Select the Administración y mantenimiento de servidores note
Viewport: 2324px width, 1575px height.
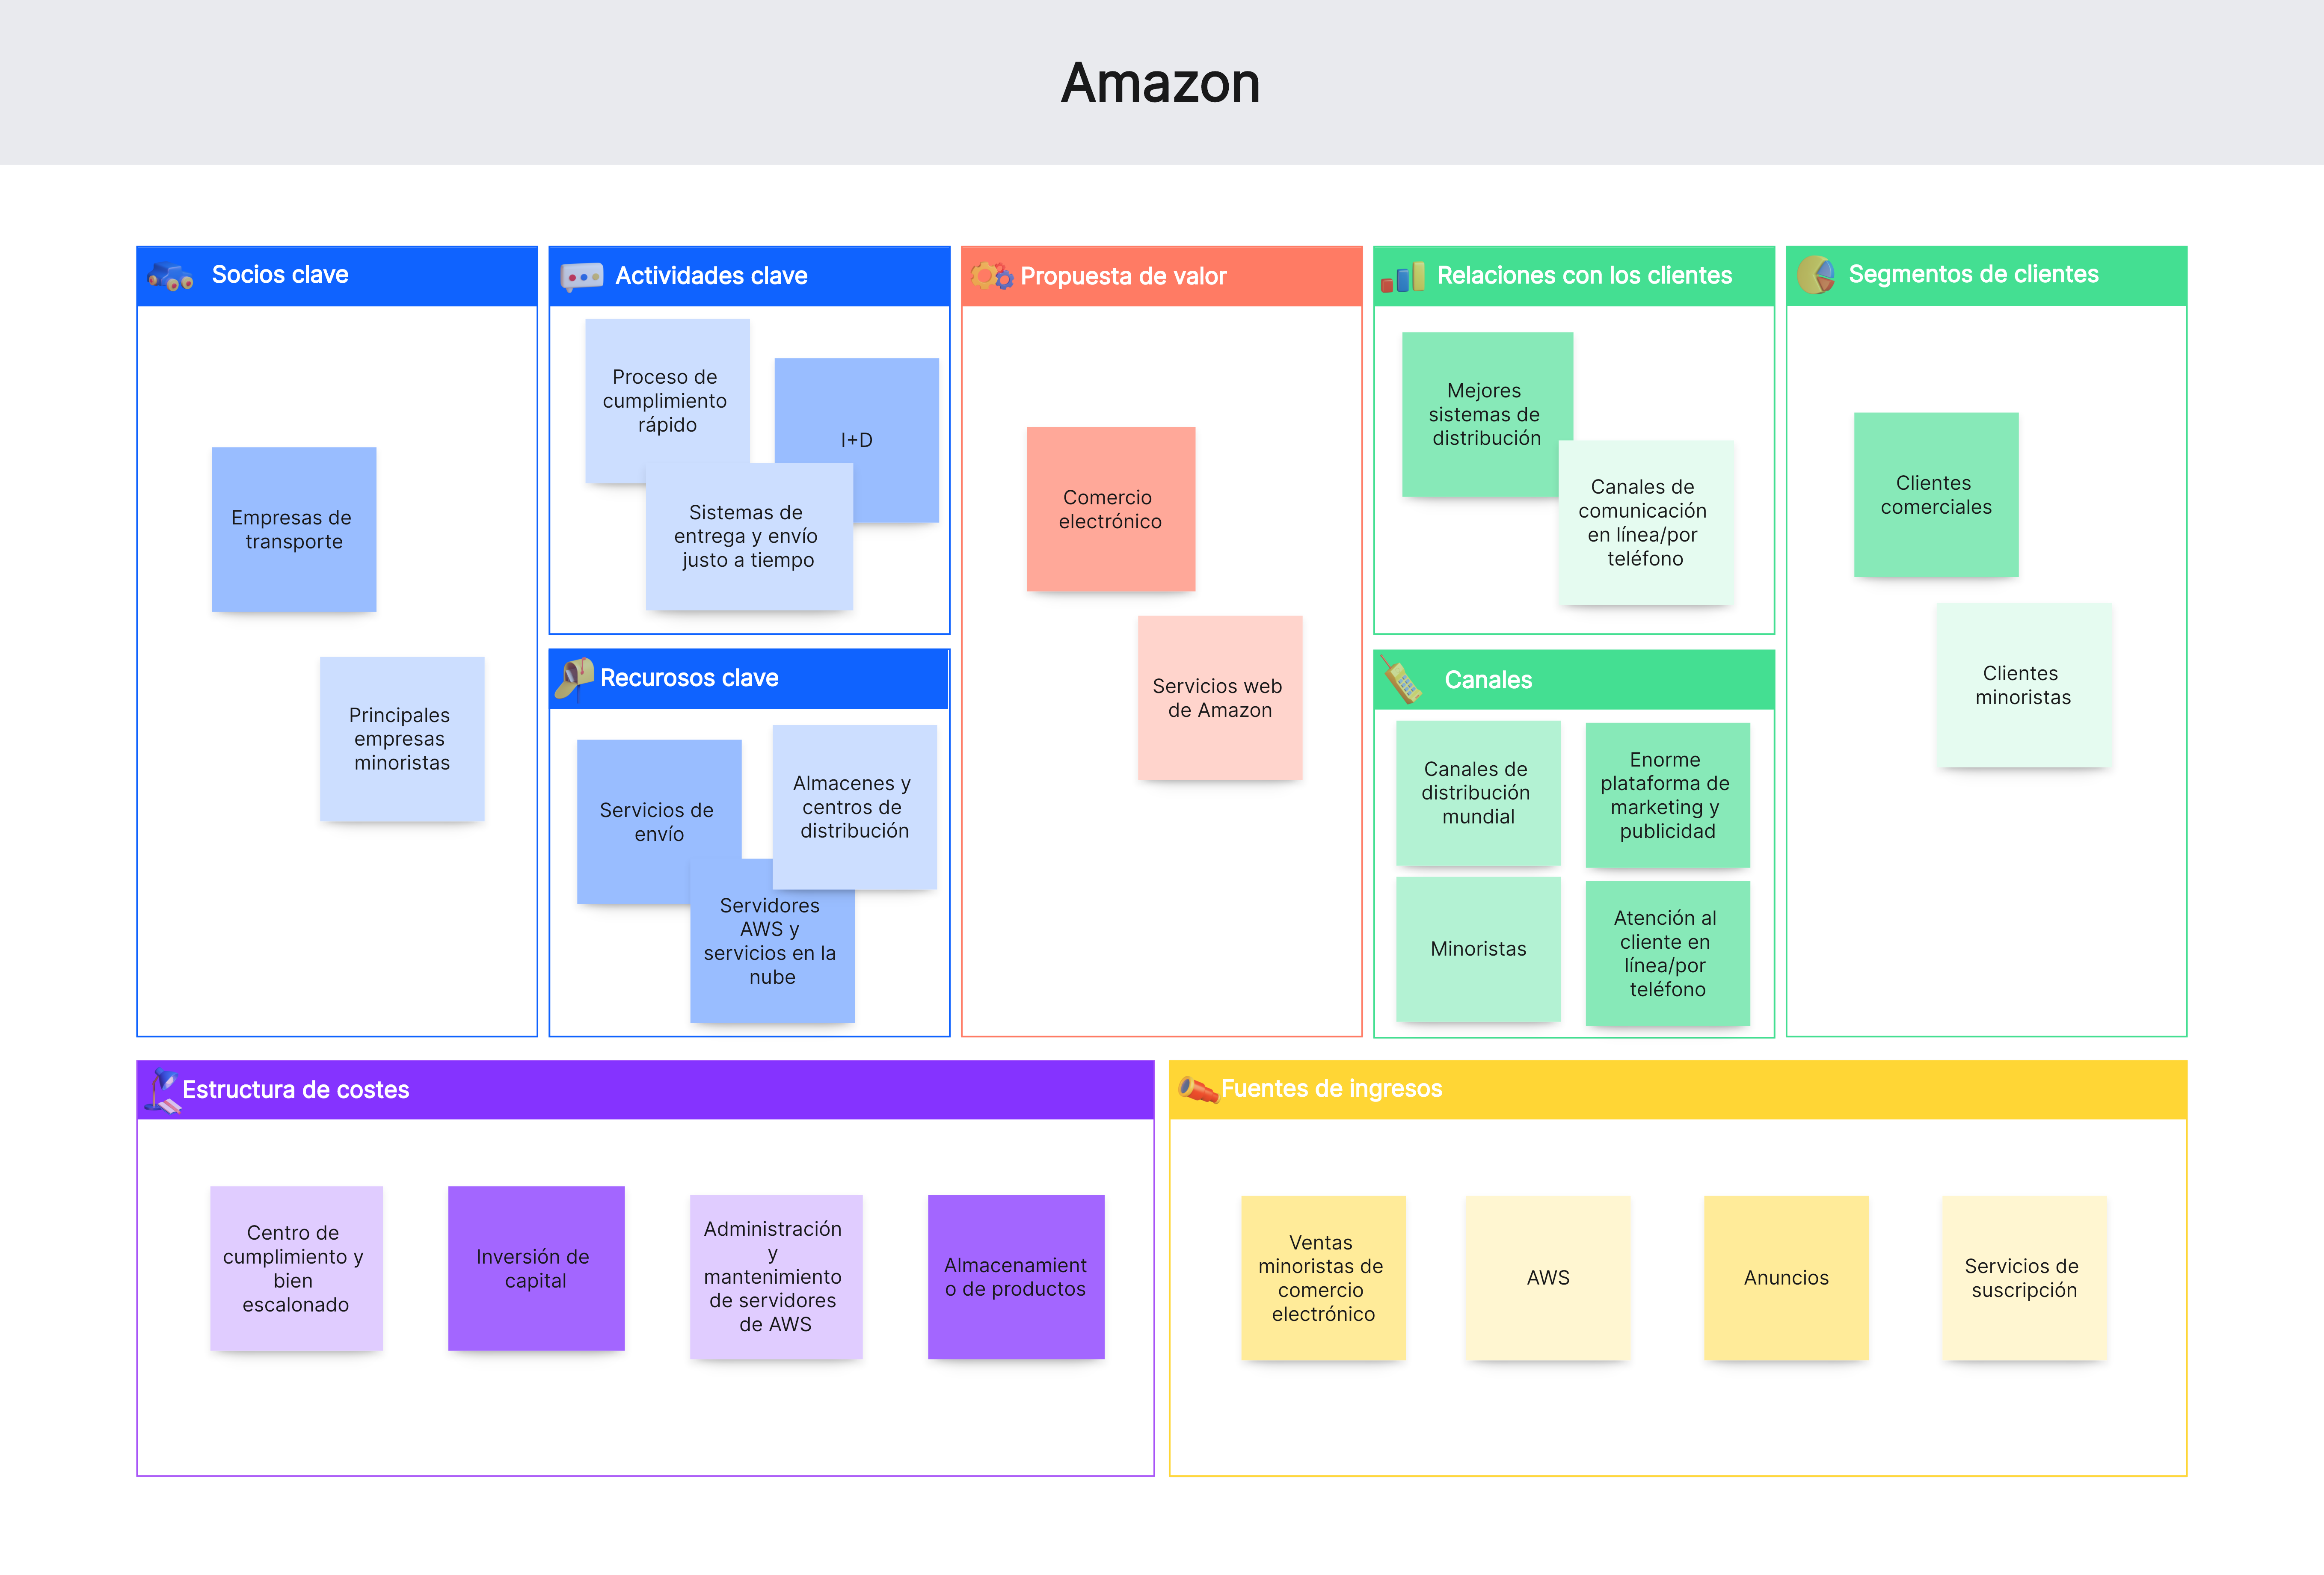tap(776, 1277)
